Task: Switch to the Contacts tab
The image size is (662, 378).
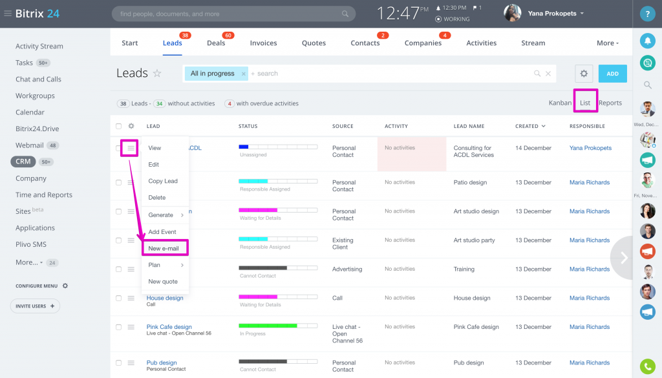Action: pyautogui.click(x=365, y=43)
